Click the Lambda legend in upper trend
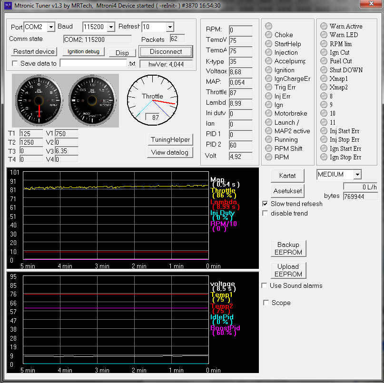Screen dimensions: 384x383 (225, 204)
